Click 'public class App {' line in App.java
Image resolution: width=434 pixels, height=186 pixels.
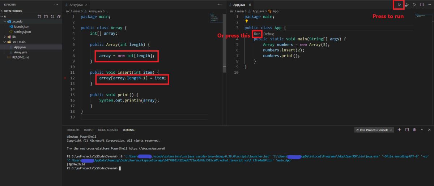pyautogui.click(x=265, y=28)
